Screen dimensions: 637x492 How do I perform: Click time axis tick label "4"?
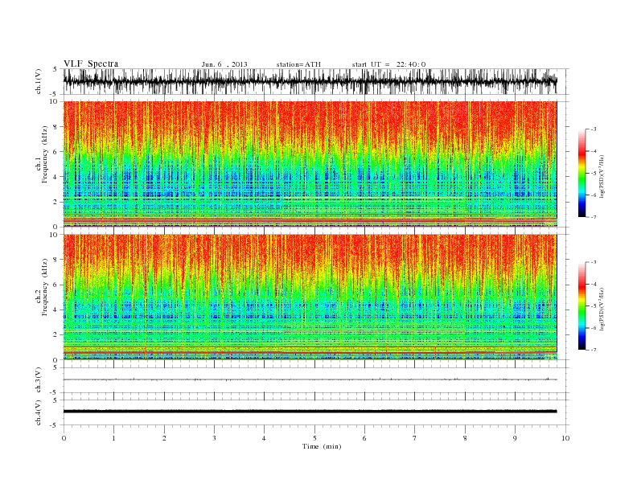click(264, 438)
